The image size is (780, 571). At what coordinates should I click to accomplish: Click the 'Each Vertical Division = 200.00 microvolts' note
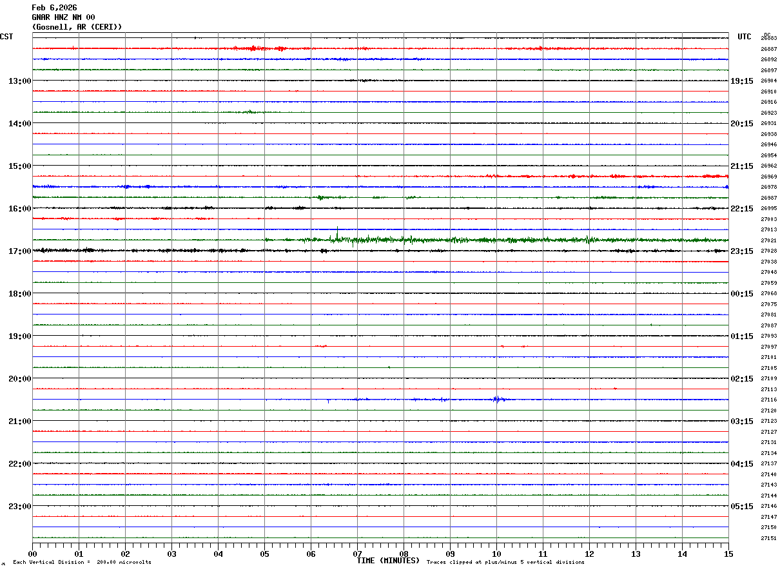pos(83,563)
